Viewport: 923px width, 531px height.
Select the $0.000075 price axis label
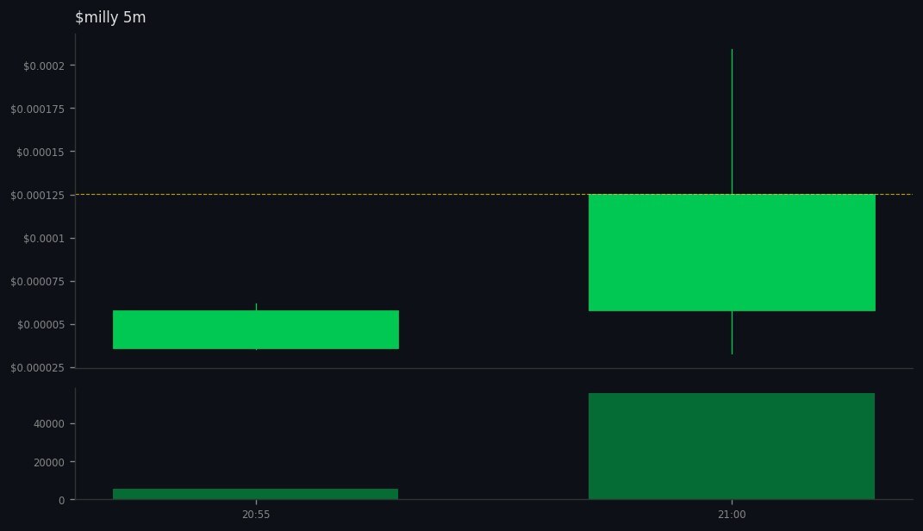(38, 281)
